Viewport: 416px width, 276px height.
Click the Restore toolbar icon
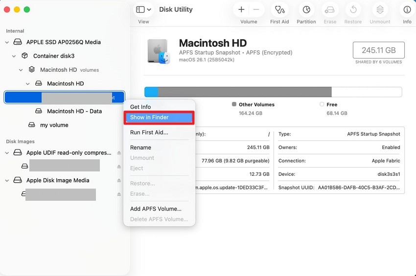[x=353, y=10]
